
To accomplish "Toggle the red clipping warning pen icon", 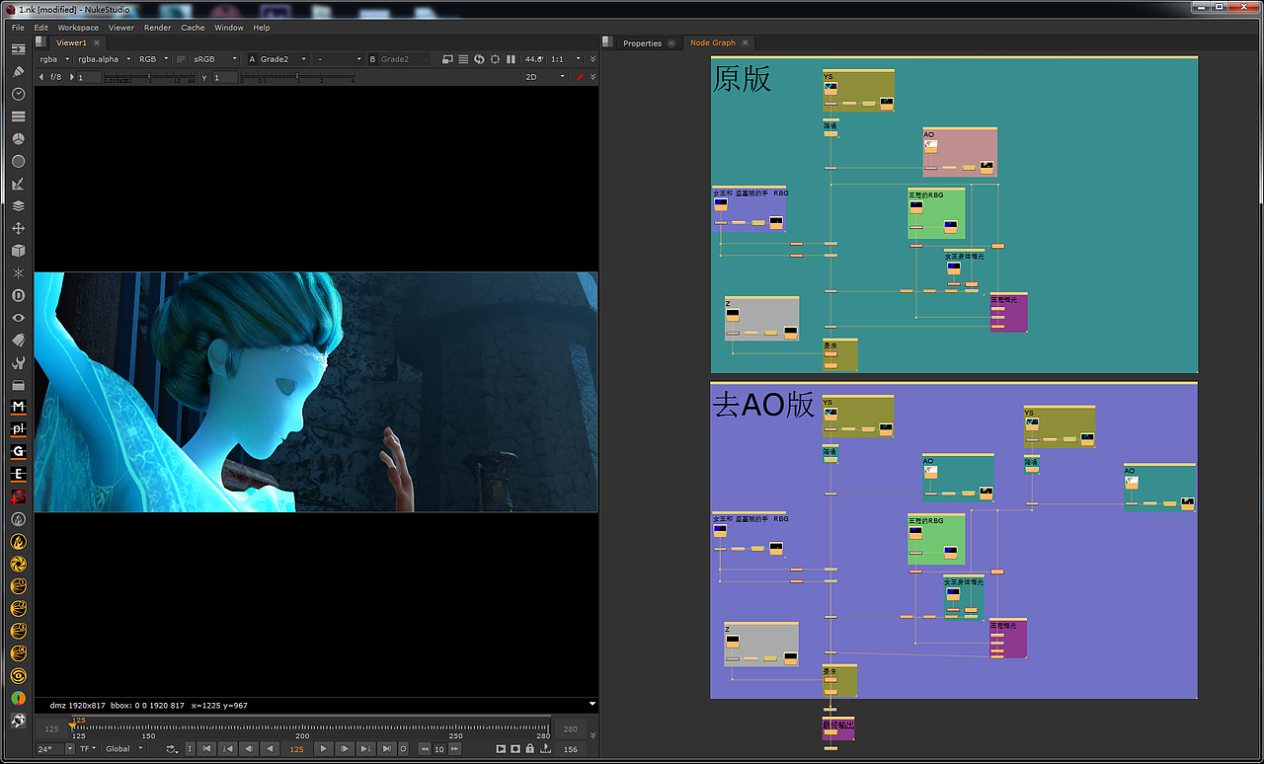I will [x=580, y=77].
